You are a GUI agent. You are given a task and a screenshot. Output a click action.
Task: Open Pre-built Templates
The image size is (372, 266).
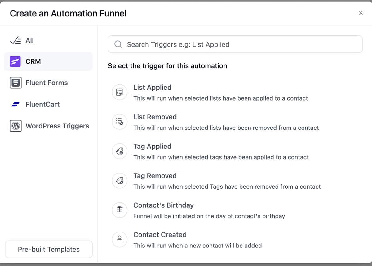[49, 249]
